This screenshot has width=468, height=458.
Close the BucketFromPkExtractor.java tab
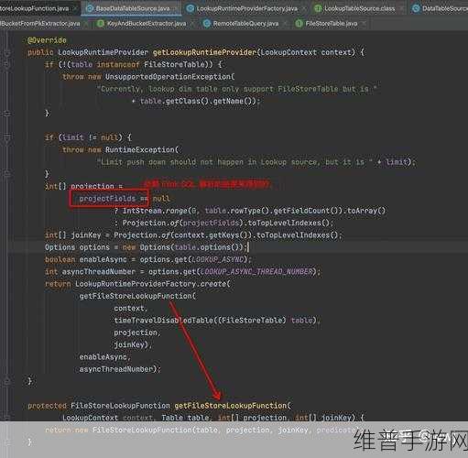tap(86, 23)
